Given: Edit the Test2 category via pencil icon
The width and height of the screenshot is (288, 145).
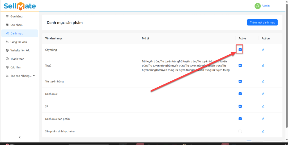Looking at the screenshot, I should click(x=263, y=66).
